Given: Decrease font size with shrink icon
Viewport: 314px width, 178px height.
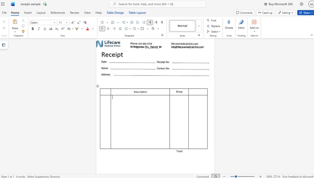Looking at the screenshot, I should [79, 23].
